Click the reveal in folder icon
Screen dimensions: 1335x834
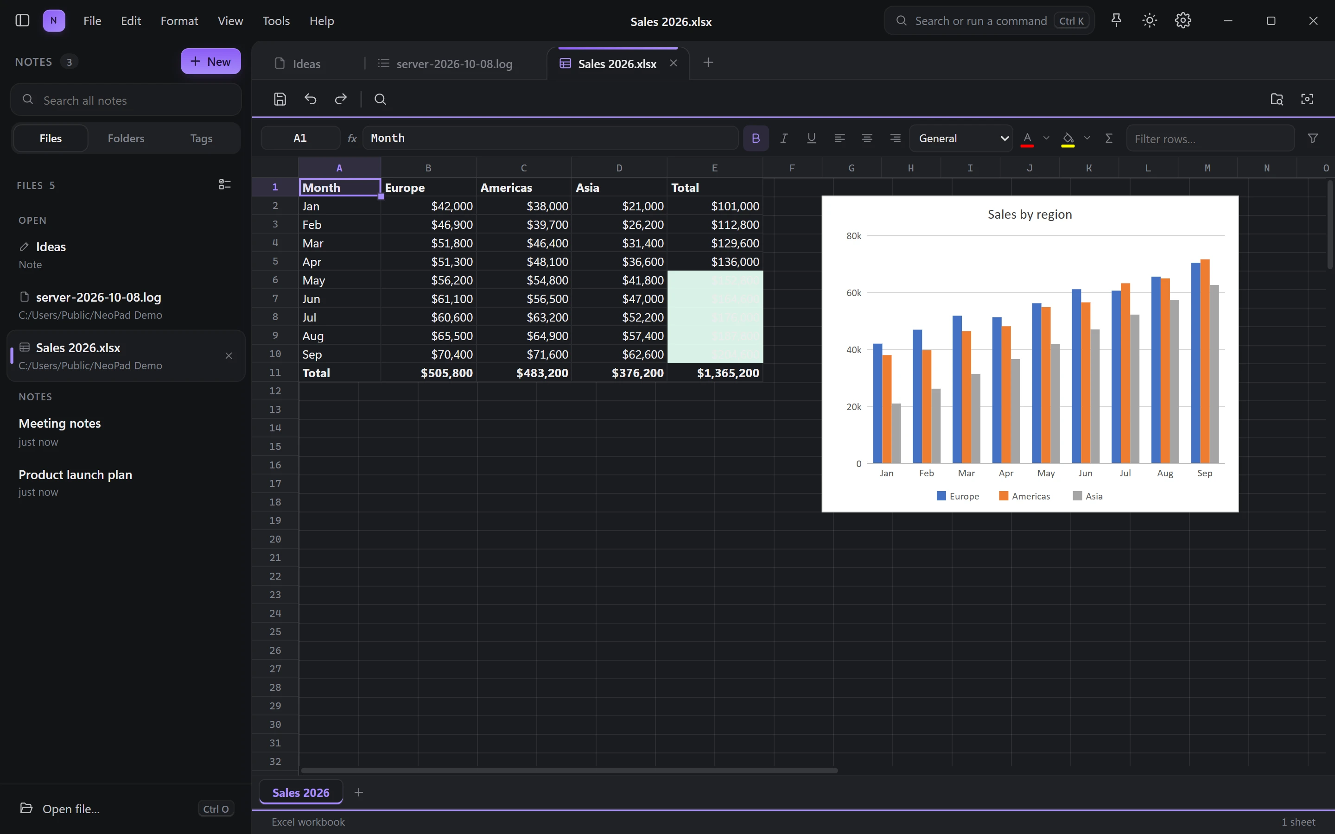[x=1277, y=99]
